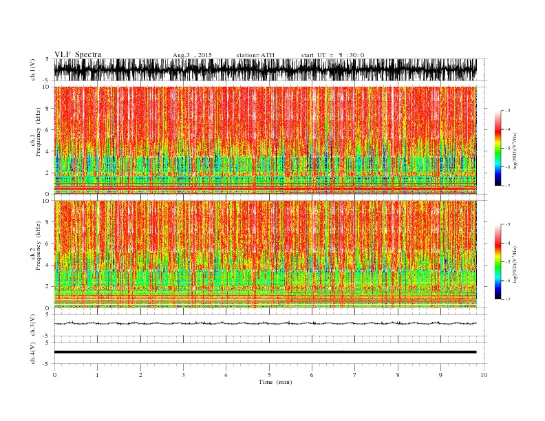Click the 'Time (min)' axis label

tap(275, 382)
